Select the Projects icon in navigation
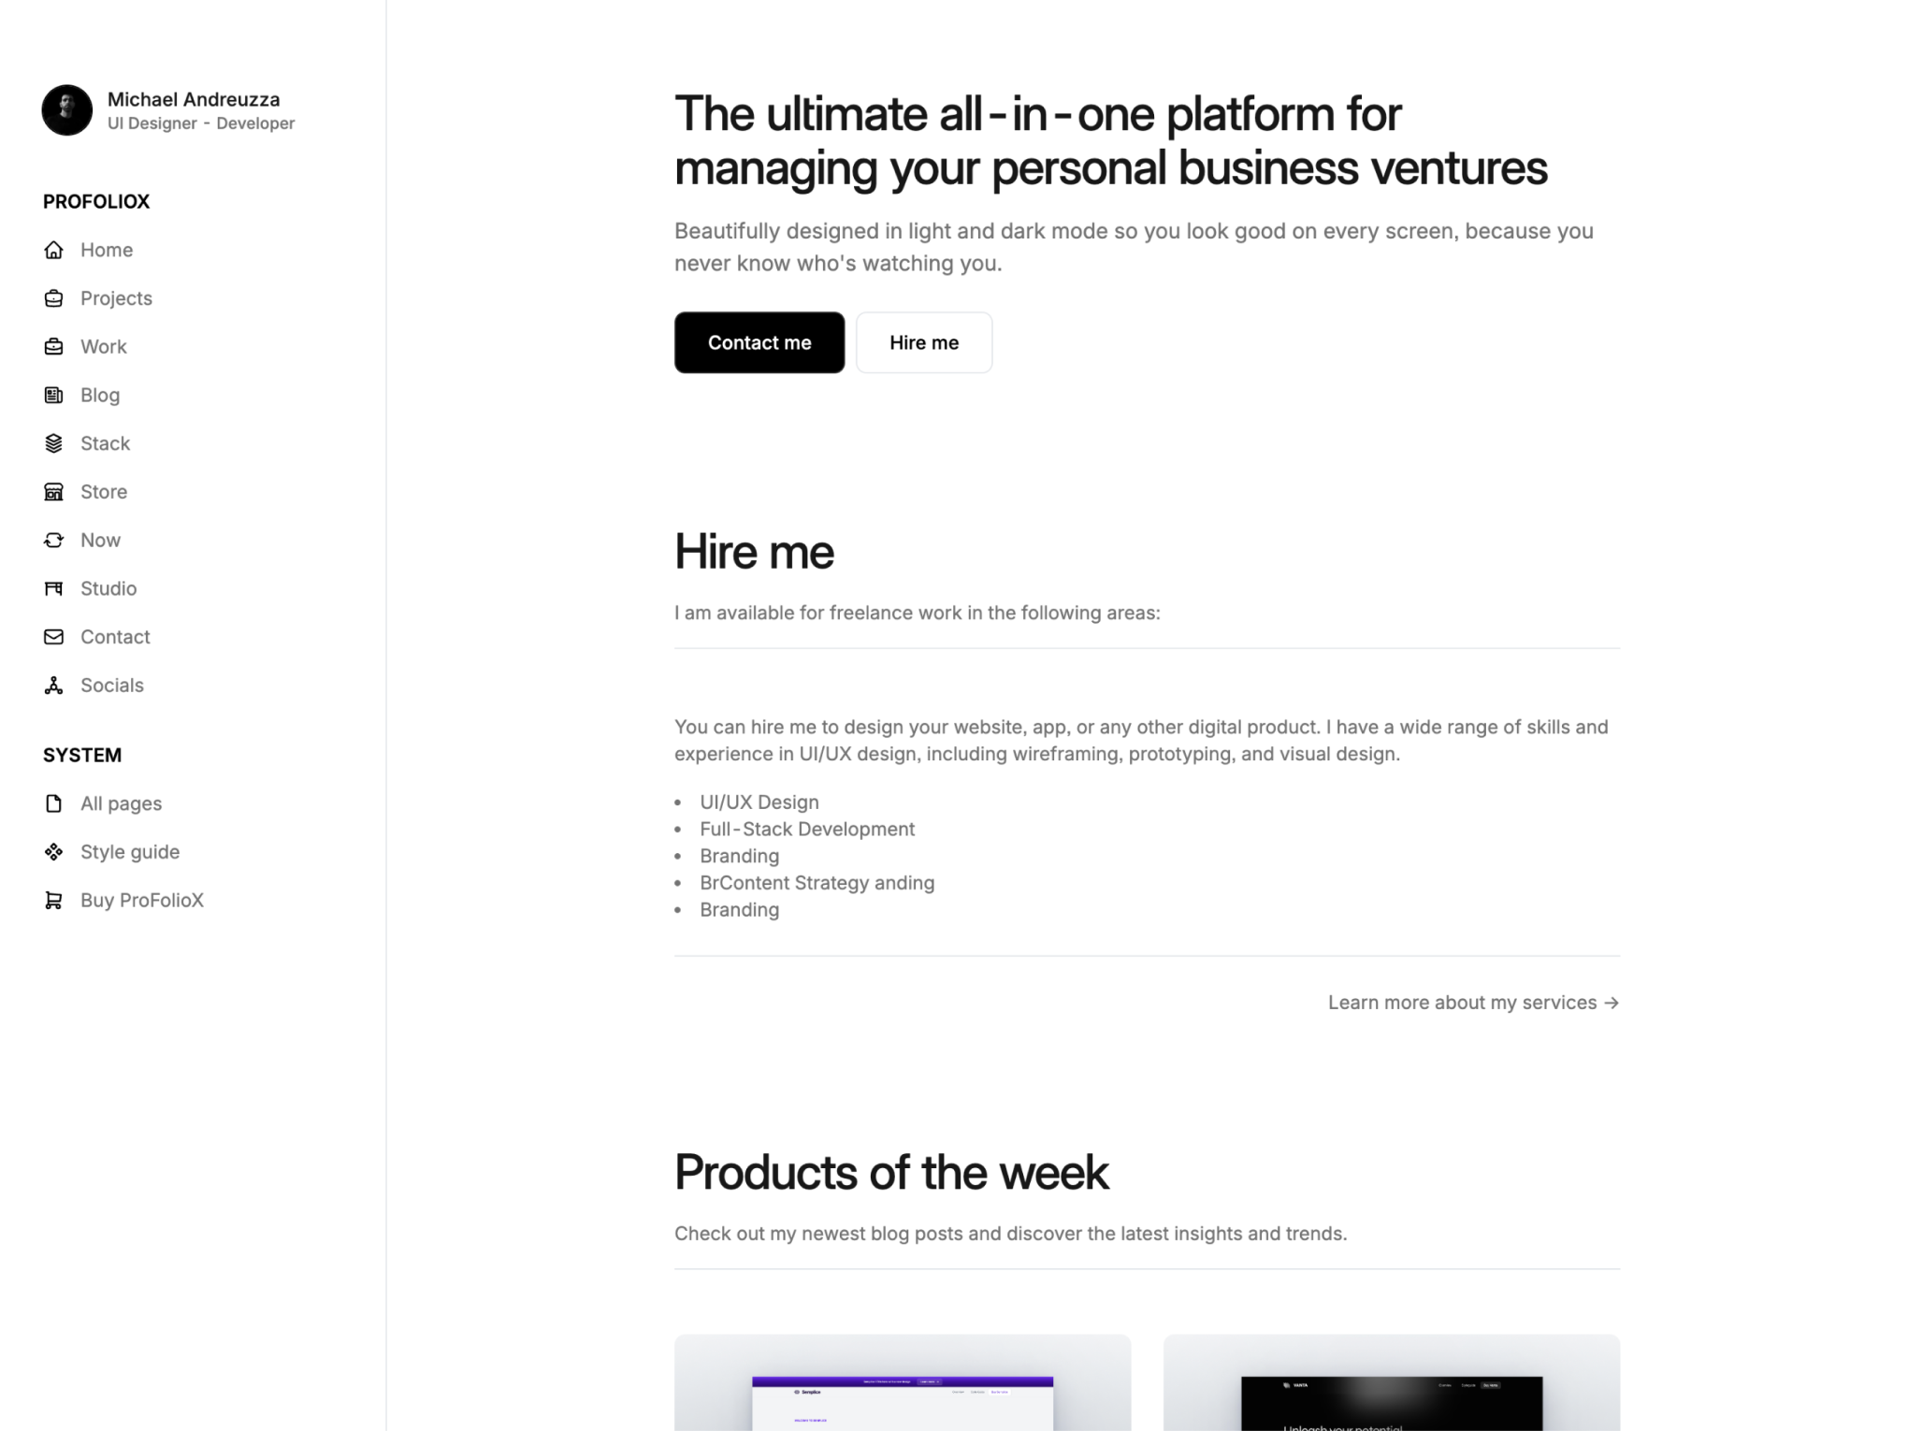 click(54, 297)
